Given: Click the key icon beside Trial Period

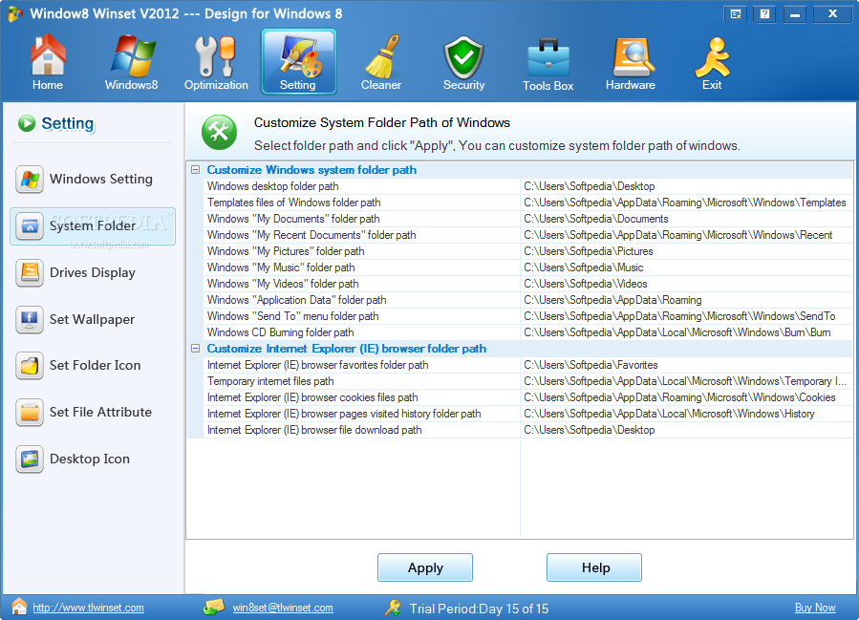Looking at the screenshot, I should click(x=393, y=607).
